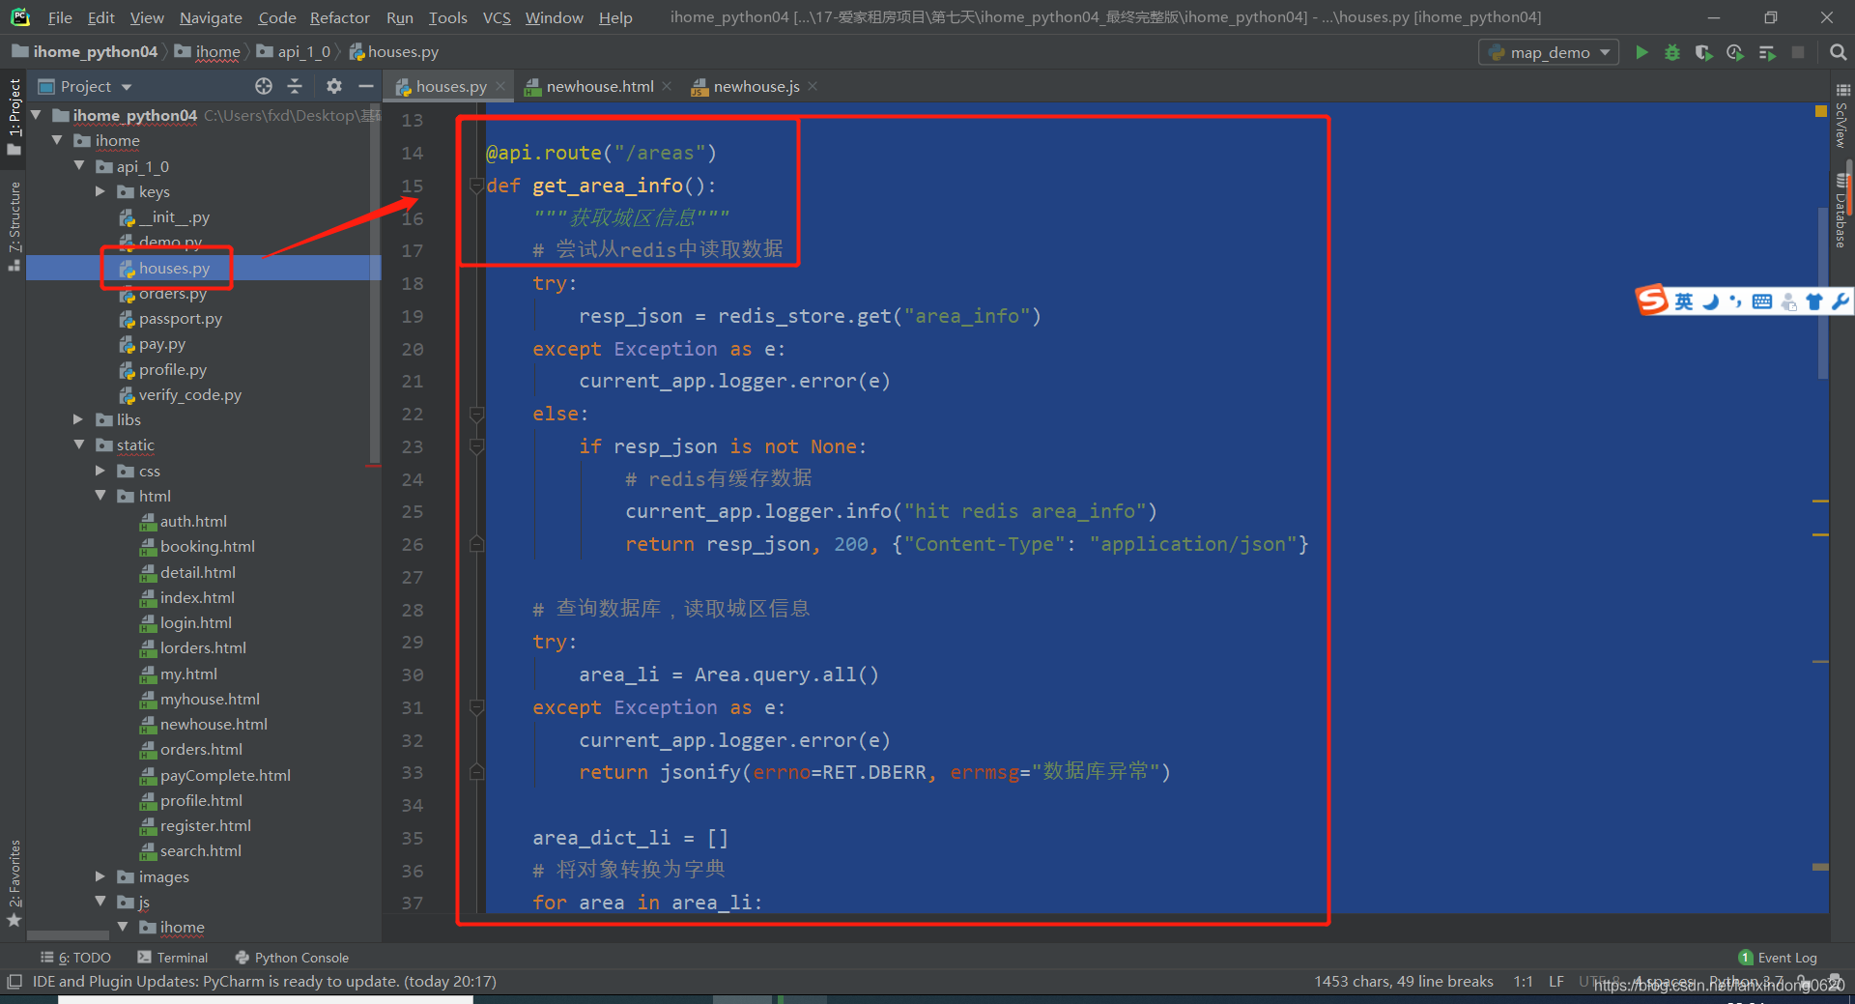Open the Sogou skin shirt icon
Screen dimensions: 1855x1004
[1813, 301]
